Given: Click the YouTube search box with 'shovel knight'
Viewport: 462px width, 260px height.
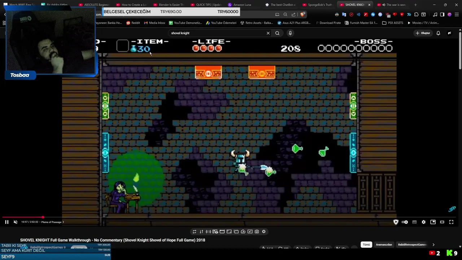Looking at the screenshot, I should click(x=217, y=33).
